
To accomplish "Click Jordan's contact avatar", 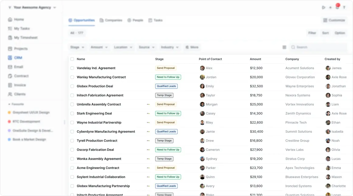I will [x=202, y=77].
